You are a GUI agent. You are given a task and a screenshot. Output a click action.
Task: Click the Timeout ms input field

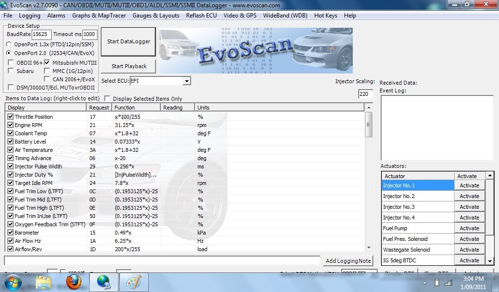tap(90, 35)
